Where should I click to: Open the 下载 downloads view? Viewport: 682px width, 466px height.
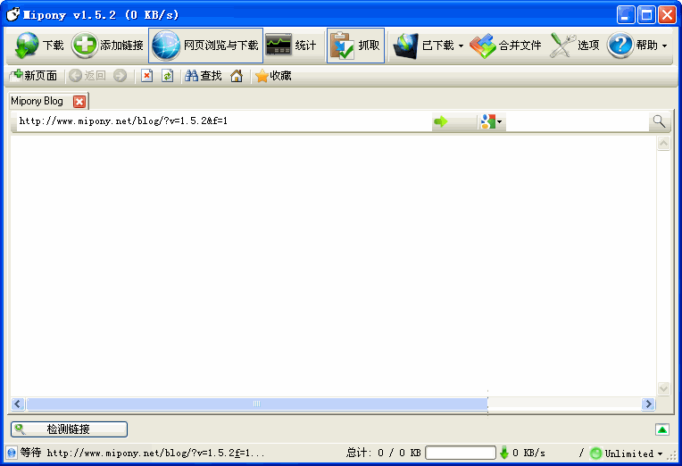click(41, 46)
